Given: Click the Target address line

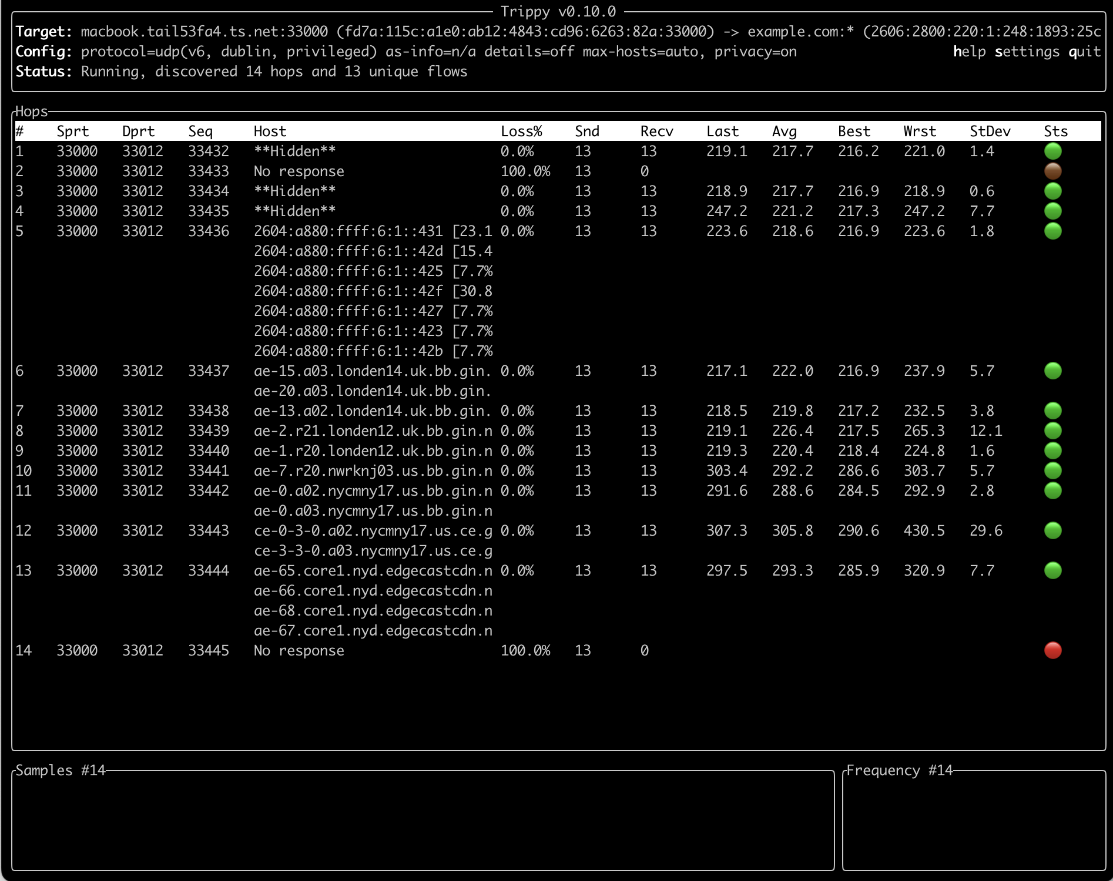Looking at the screenshot, I should (558, 32).
